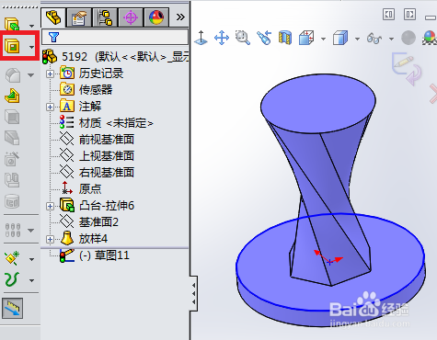The image size is (437, 340).
Task: Click the Dome feature icon
Action: 12,201
